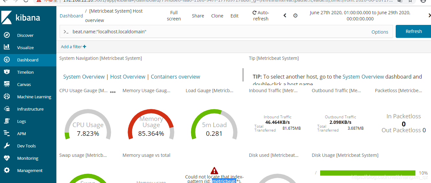Click the Out Packetloss 0 text
This screenshot has width=431, height=183.
404,130
